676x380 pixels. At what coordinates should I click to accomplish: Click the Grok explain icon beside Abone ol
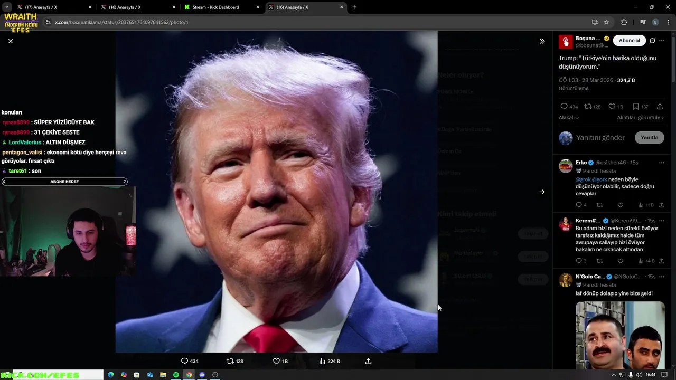652,41
